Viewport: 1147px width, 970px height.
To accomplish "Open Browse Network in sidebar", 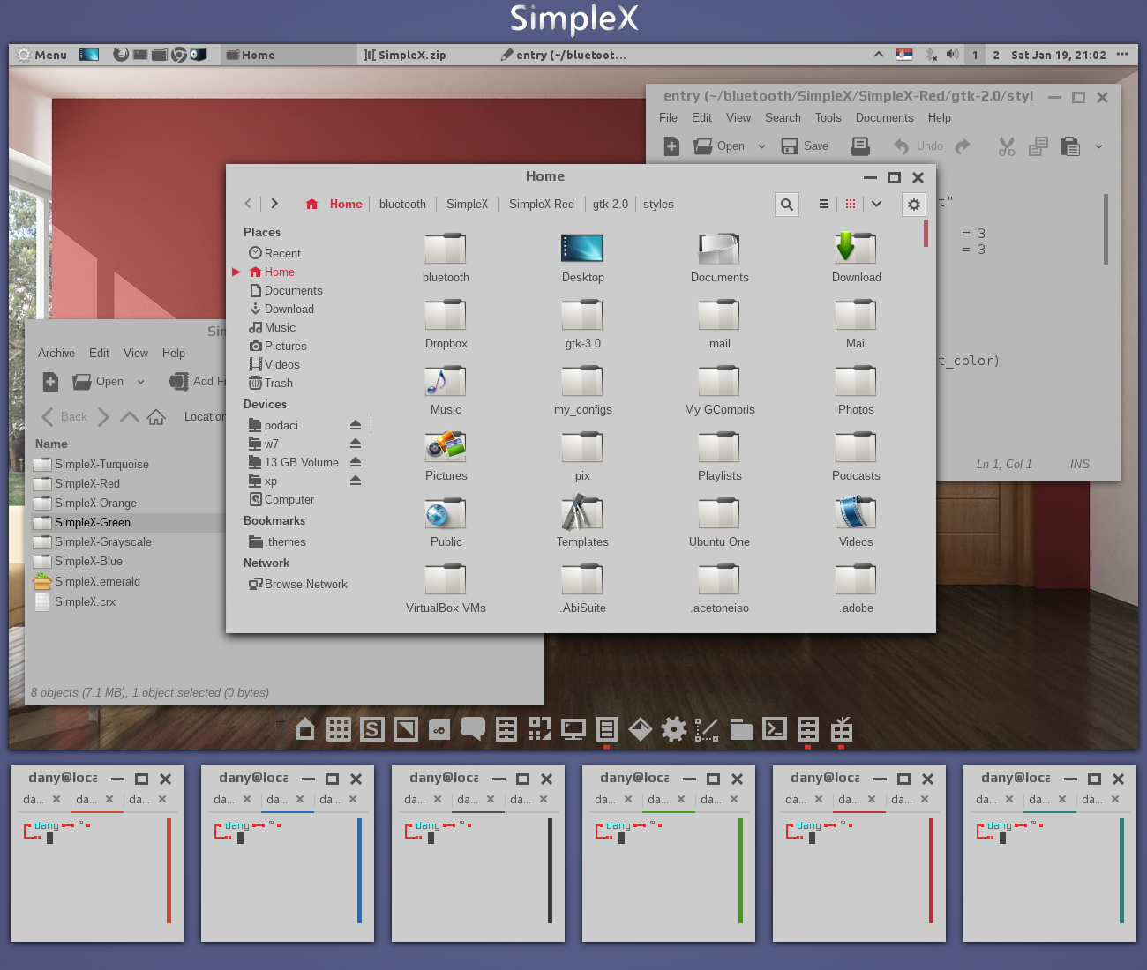I will [x=298, y=584].
